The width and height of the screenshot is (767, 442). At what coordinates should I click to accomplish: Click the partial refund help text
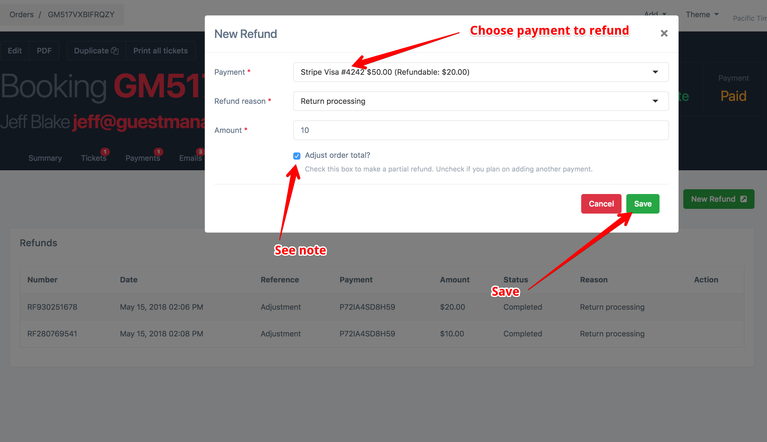coord(449,169)
